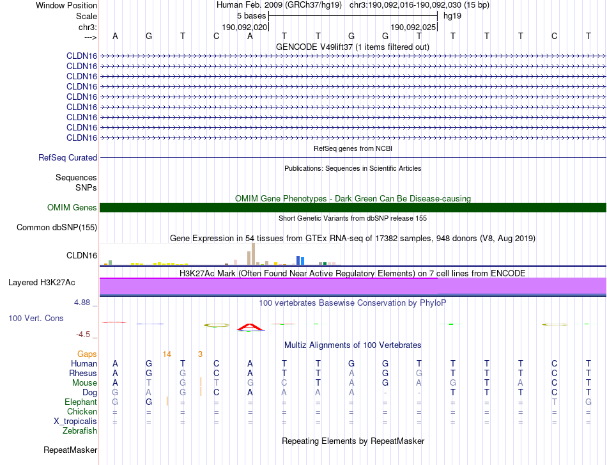607x465 pixels.
Task: Select the 'Chicken' species row label
Action: [x=82, y=411]
